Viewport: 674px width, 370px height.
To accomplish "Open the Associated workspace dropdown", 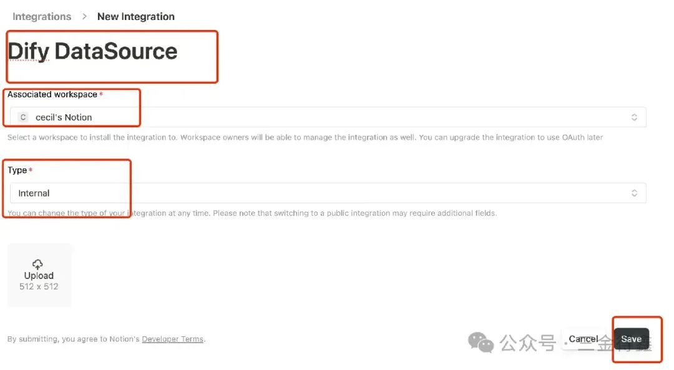I will point(327,117).
